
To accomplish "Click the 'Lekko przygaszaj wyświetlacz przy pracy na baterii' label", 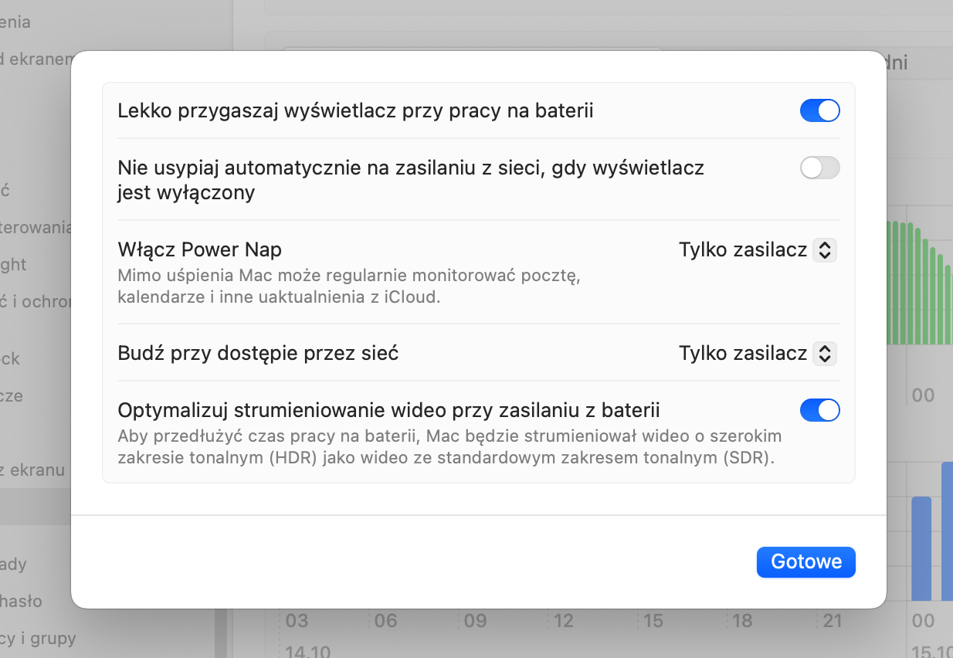I will 355,110.
